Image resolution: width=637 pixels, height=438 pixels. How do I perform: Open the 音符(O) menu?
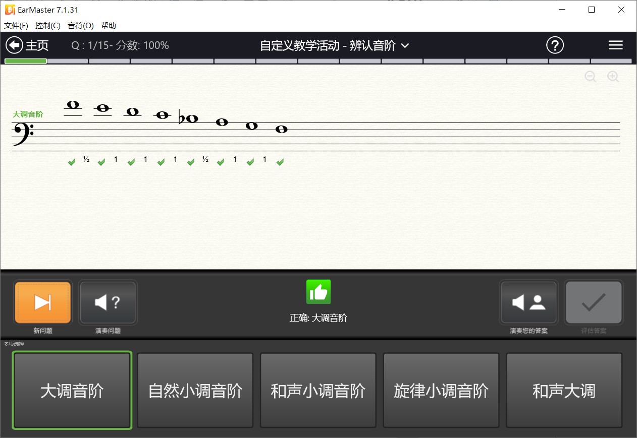click(81, 25)
